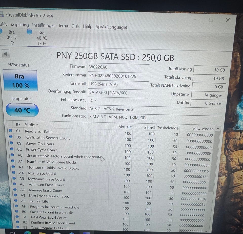Click Drifttid value 0 timmar
The height and width of the screenshot is (234, 243).
tap(207, 103)
